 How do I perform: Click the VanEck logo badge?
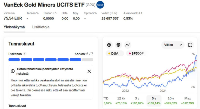click(x=100, y=5)
